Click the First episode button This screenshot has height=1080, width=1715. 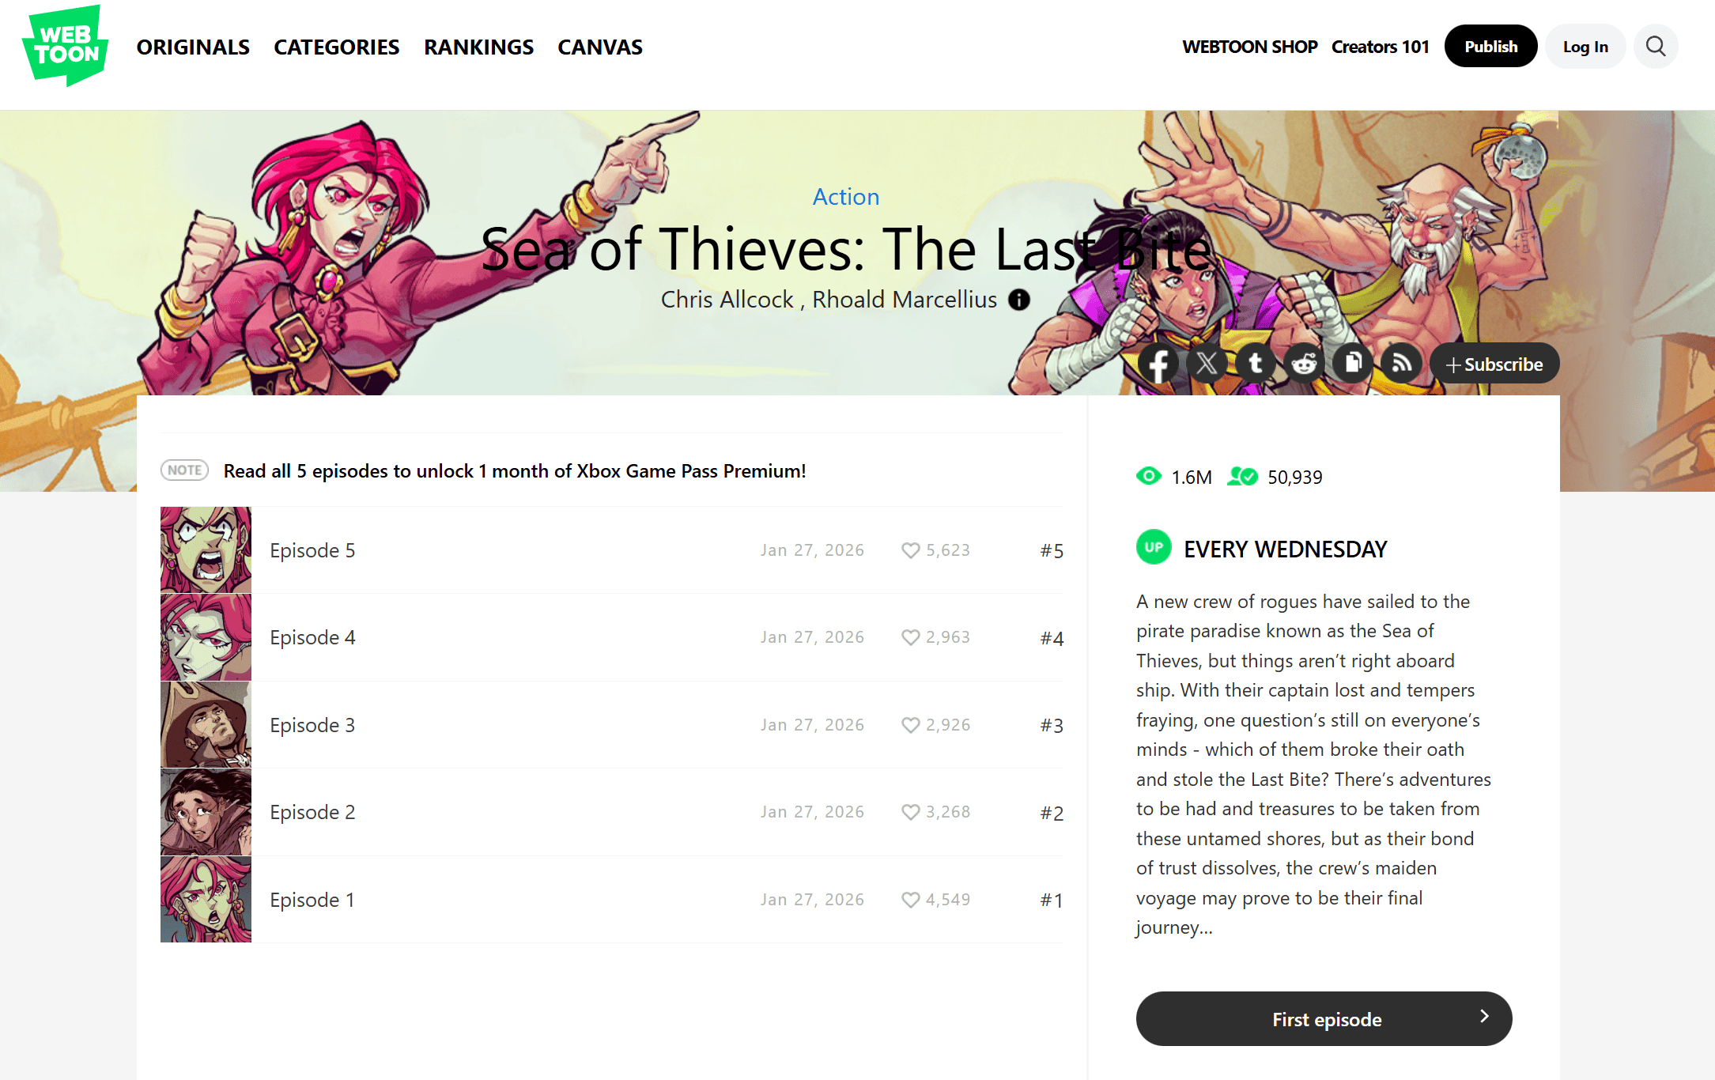[x=1324, y=1019]
